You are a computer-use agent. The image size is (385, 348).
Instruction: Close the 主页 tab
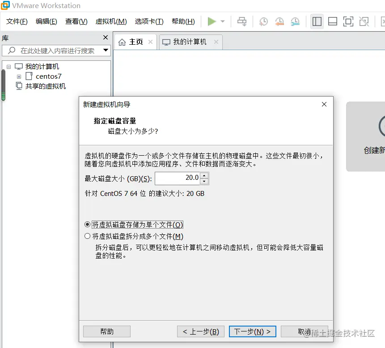pos(151,42)
